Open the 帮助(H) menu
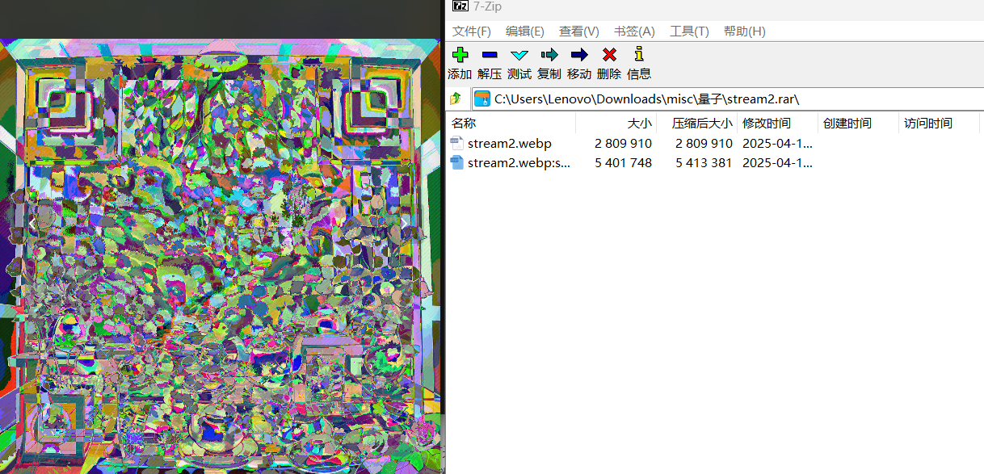This screenshot has height=474, width=984. pos(745,31)
